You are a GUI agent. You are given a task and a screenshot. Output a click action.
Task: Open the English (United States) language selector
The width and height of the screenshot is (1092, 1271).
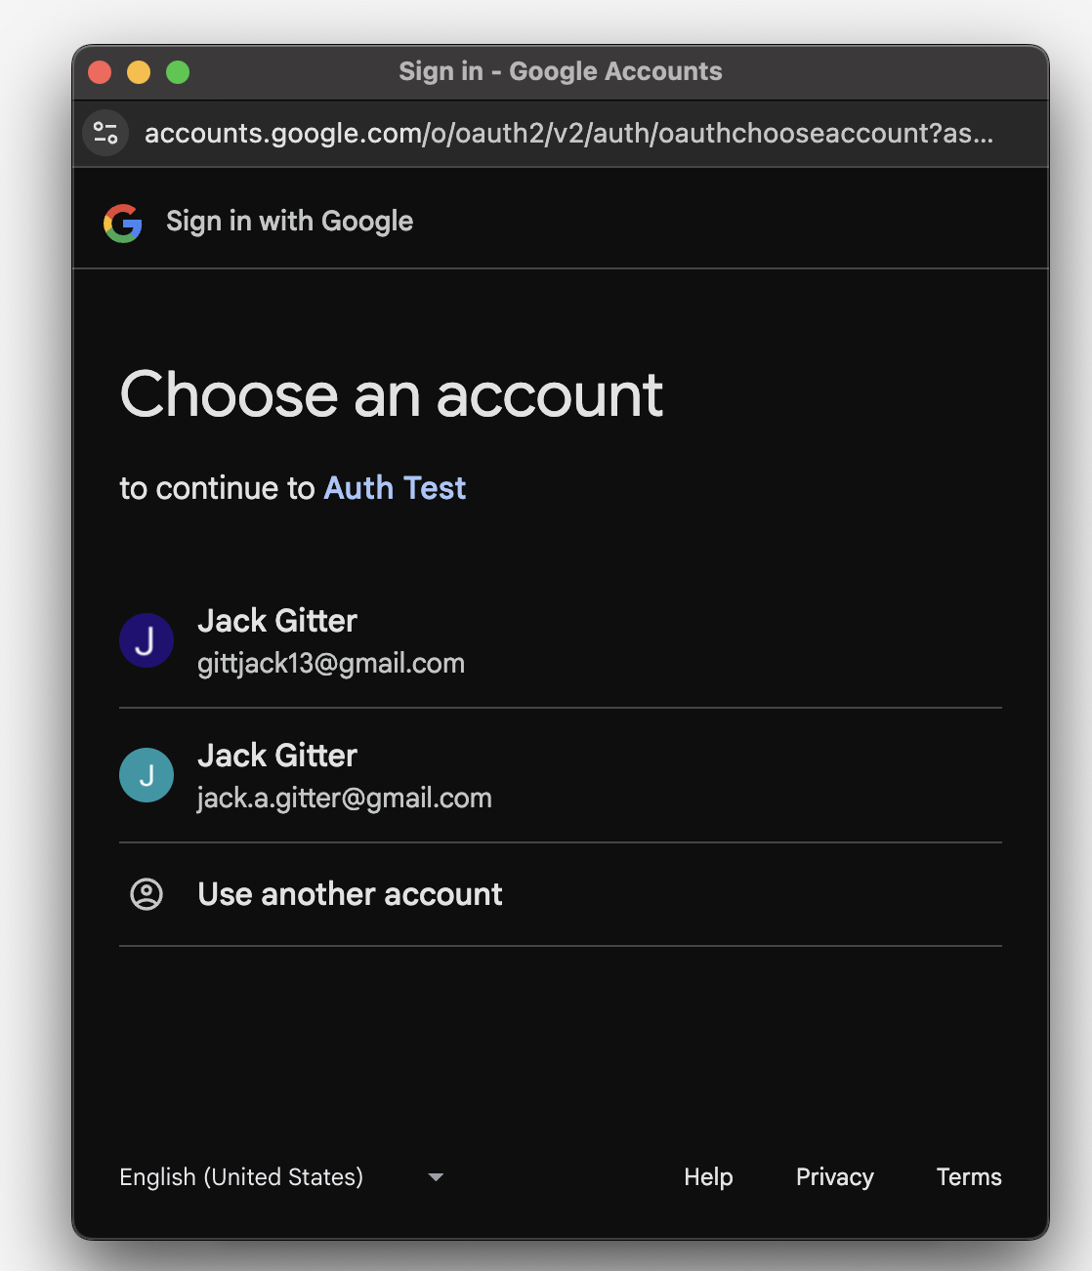pos(241,1177)
